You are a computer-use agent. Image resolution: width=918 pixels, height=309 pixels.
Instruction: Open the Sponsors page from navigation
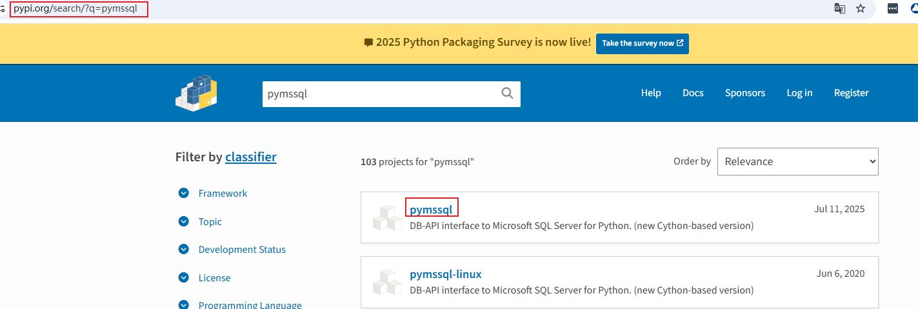pyautogui.click(x=744, y=93)
